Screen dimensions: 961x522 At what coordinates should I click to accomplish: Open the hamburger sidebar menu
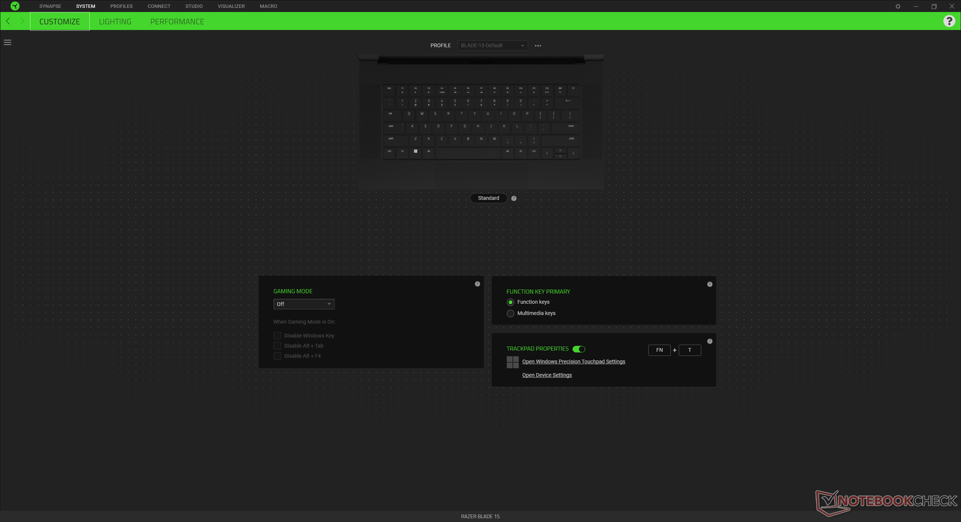click(8, 42)
